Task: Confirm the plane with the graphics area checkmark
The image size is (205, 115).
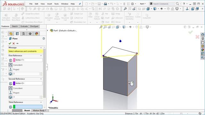Action: tap(191, 32)
